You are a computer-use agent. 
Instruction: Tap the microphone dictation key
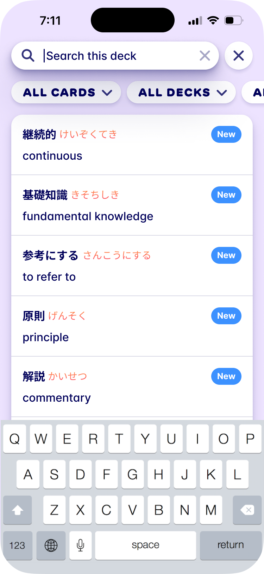coord(81,546)
